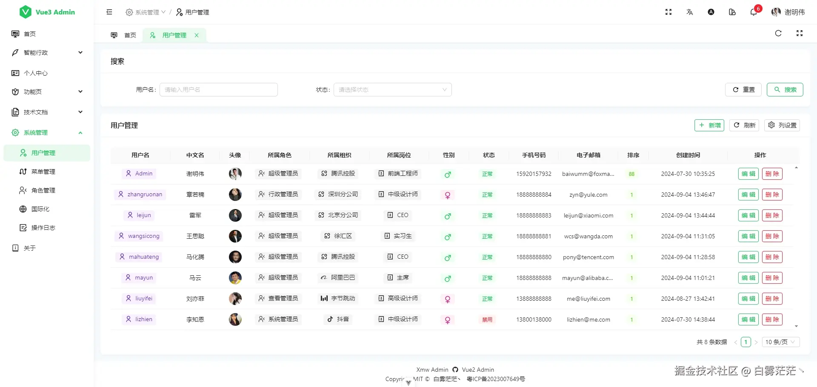
Task: Click the 抖音 organization tag
Action: tap(338, 319)
